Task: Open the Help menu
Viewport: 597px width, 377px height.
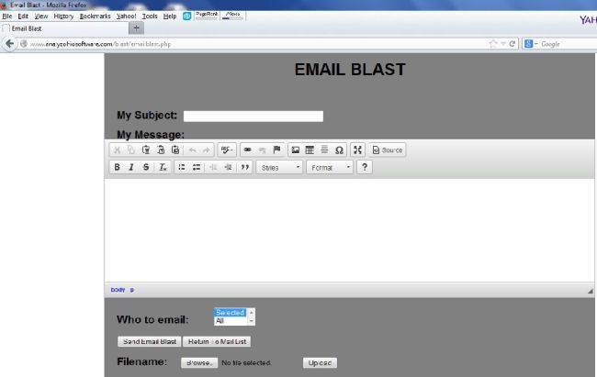Action: [x=170, y=16]
